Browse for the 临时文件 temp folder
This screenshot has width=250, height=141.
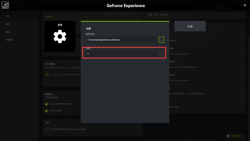tap(161, 40)
